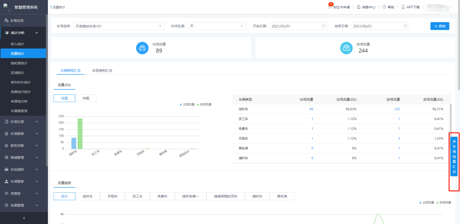Click the 结束日期 date input field
The width and height of the screenshot is (460, 224).
pyautogui.click(x=377, y=26)
